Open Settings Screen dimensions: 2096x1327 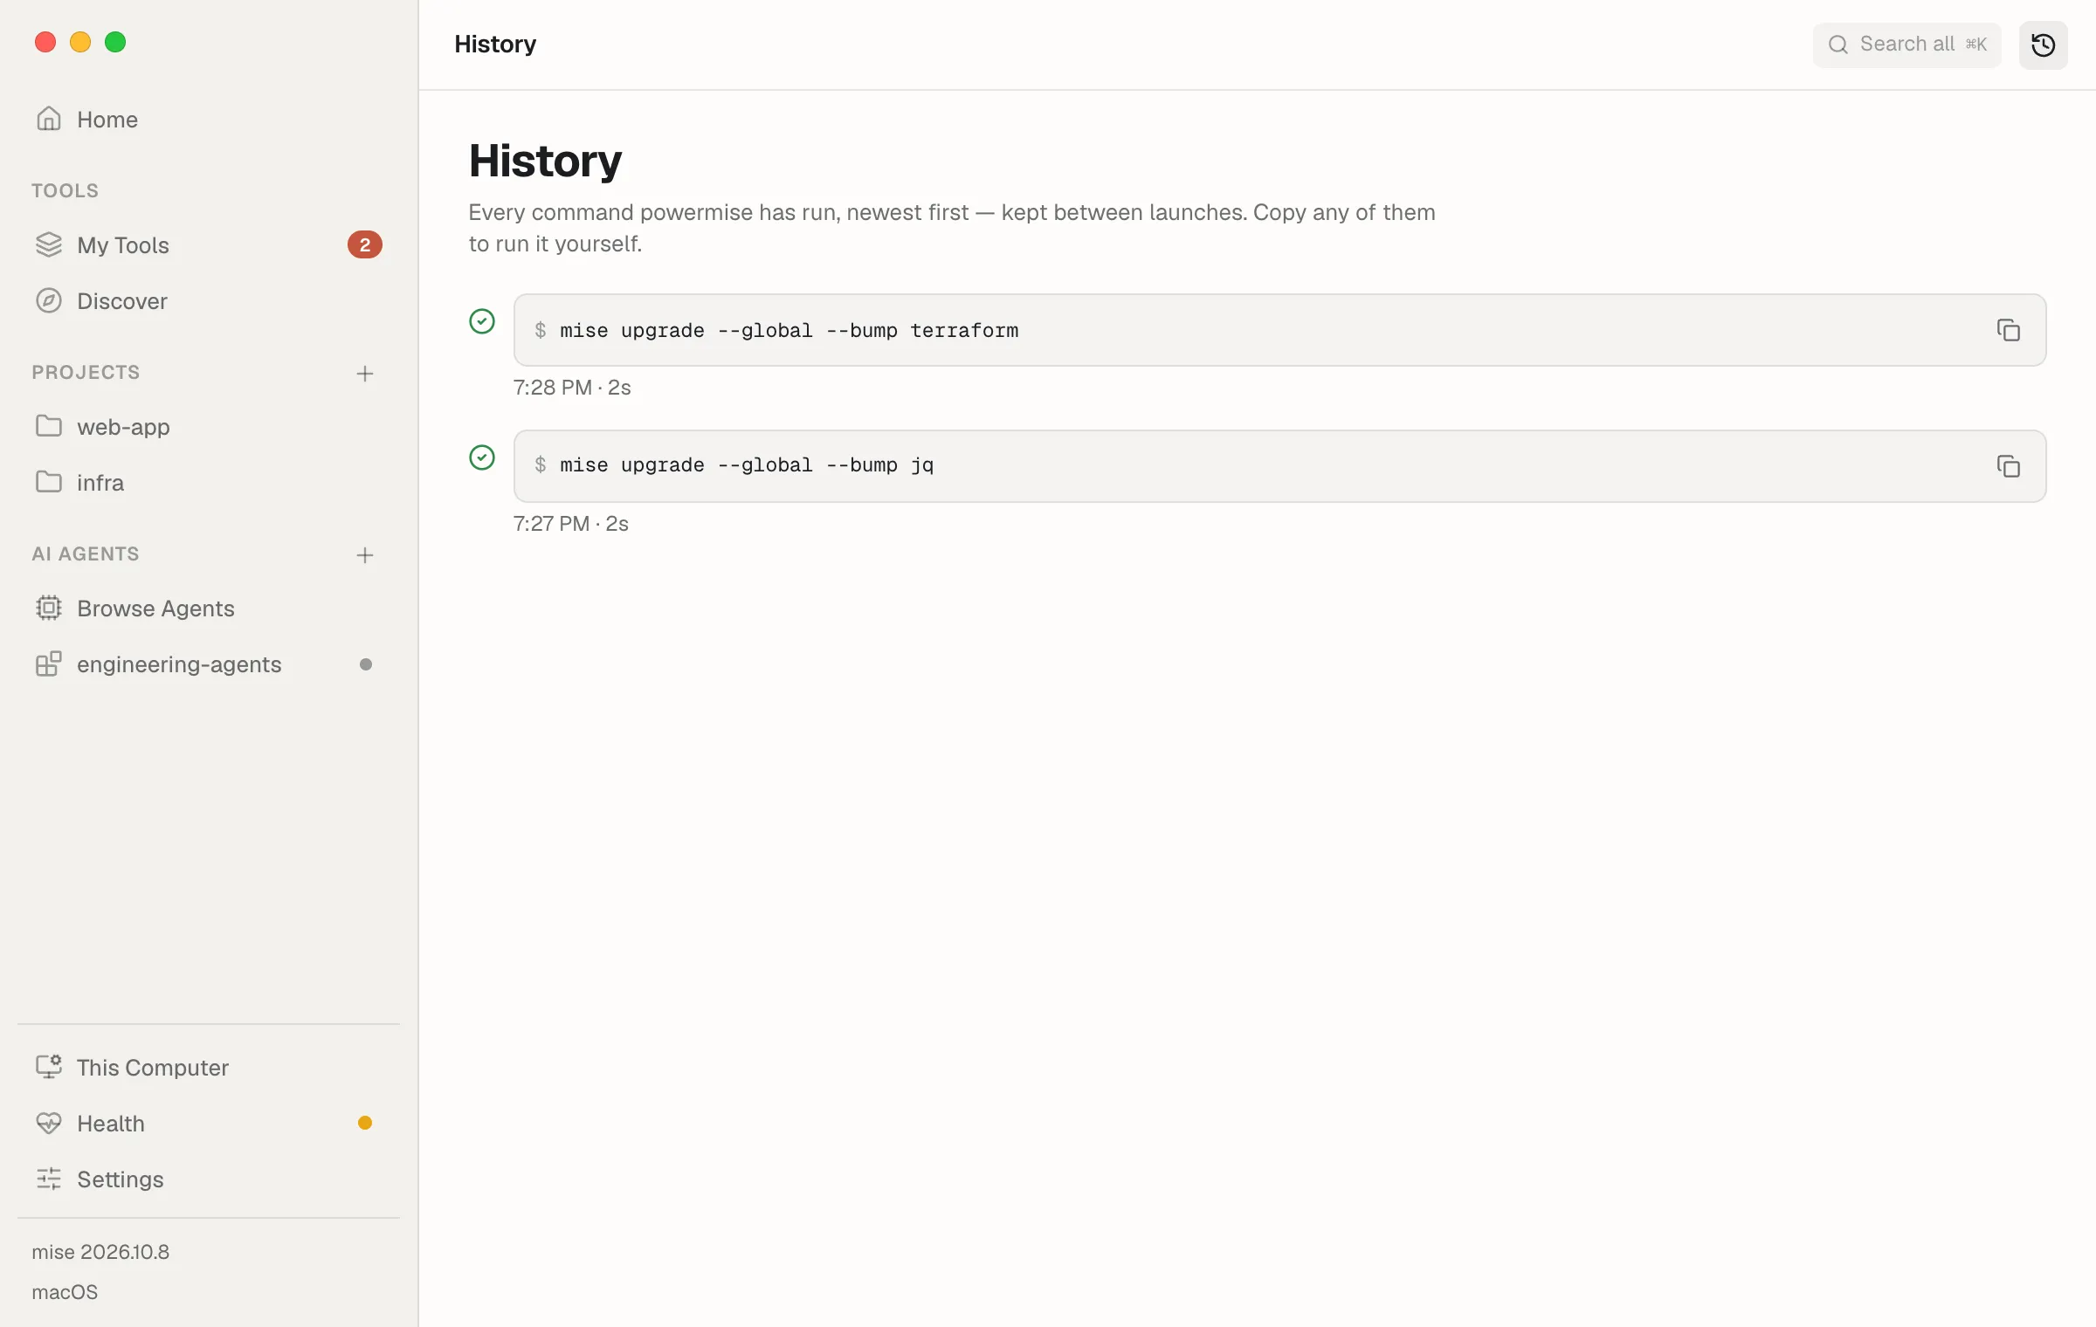point(208,1179)
